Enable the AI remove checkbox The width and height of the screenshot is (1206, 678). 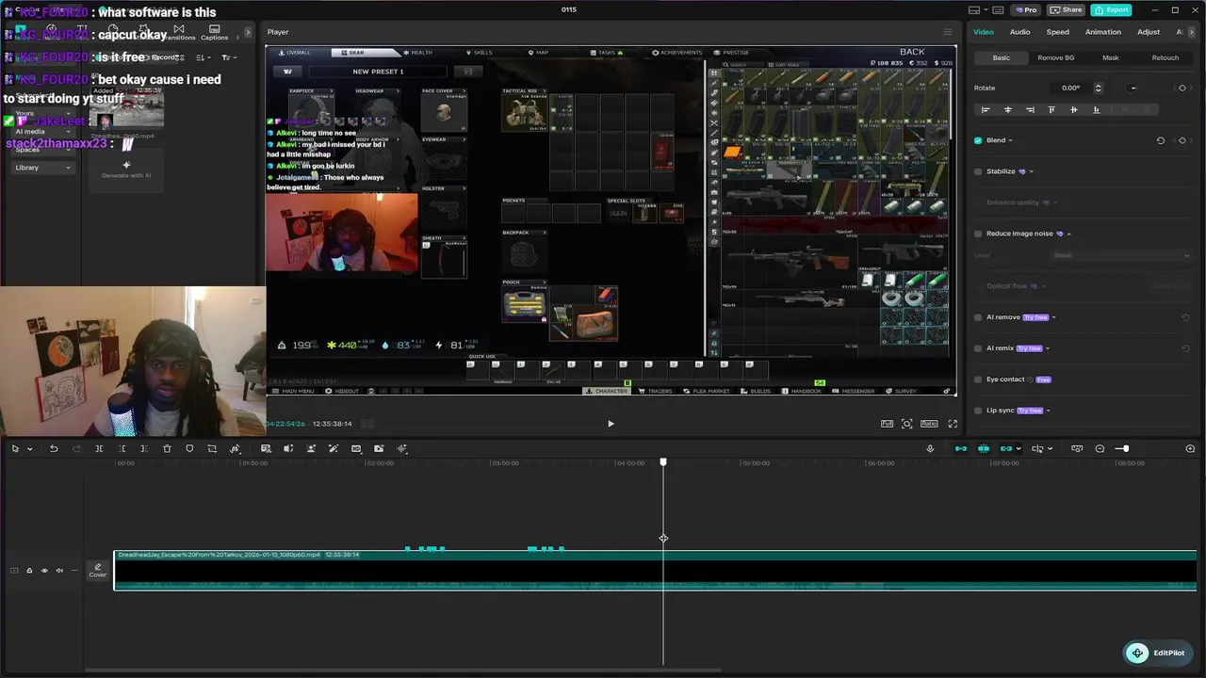(x=978, y=317)
